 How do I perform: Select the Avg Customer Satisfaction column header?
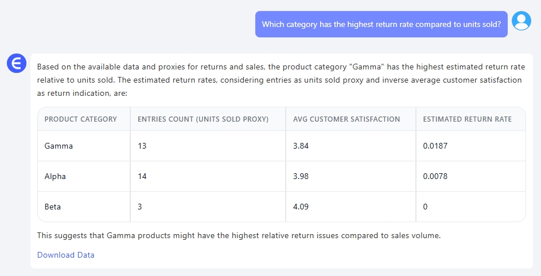(x=347, y=119)
